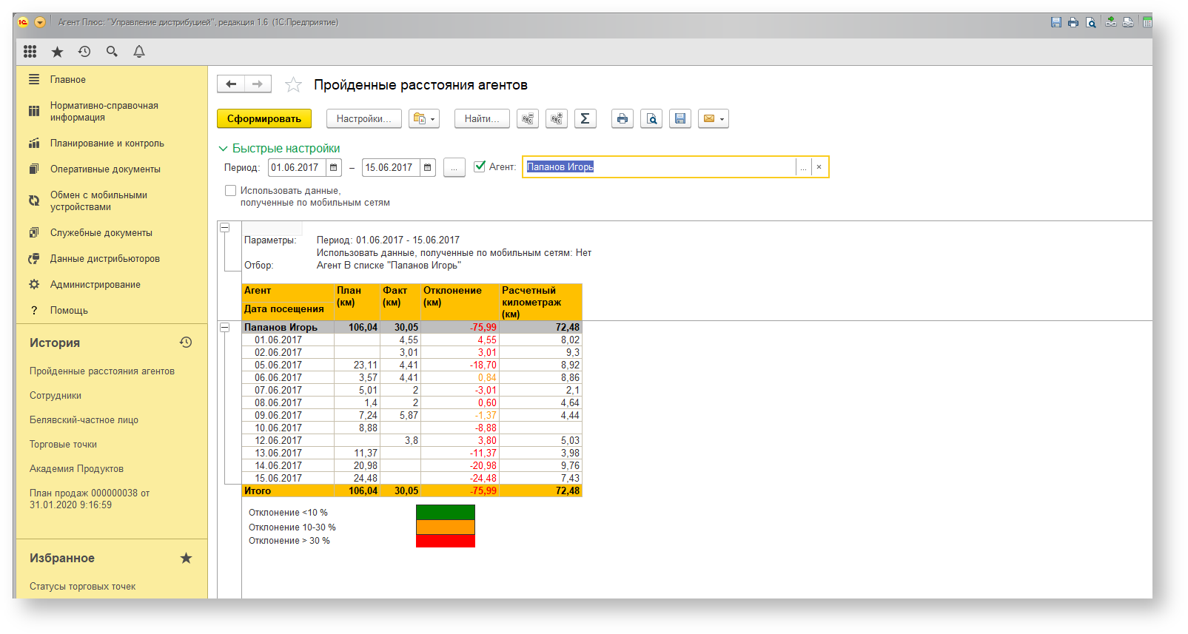1188x634 pixels.
Task: Click Save icon in the title bar
Action: point(1056,22)
